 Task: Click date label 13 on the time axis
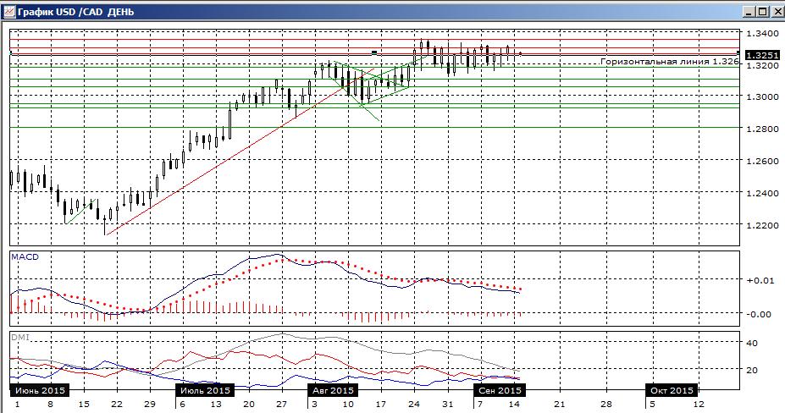click(x=216, y=404)
